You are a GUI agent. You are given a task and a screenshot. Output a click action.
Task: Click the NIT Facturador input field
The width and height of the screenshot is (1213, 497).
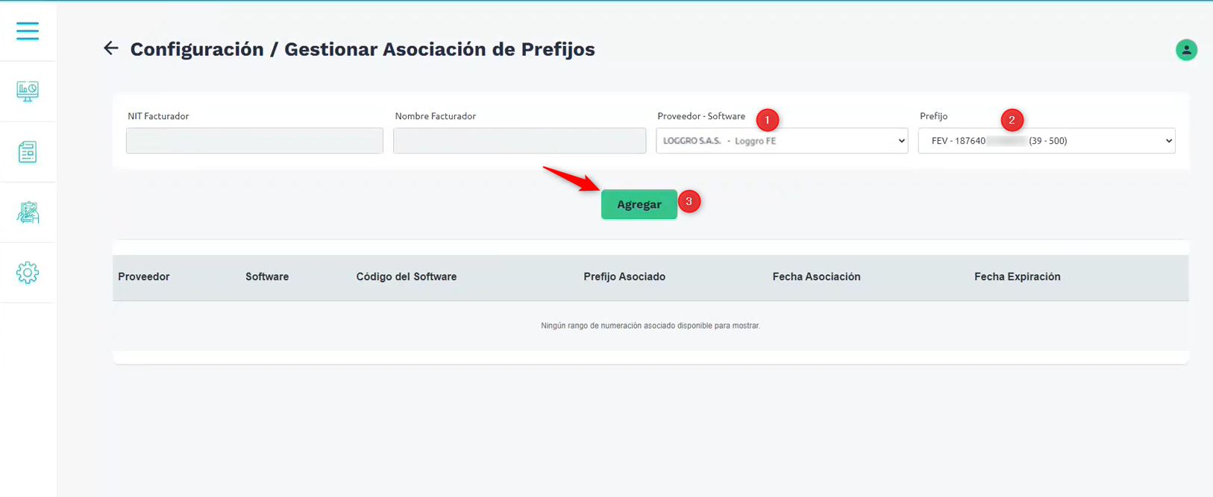click(x=254, y=141)
